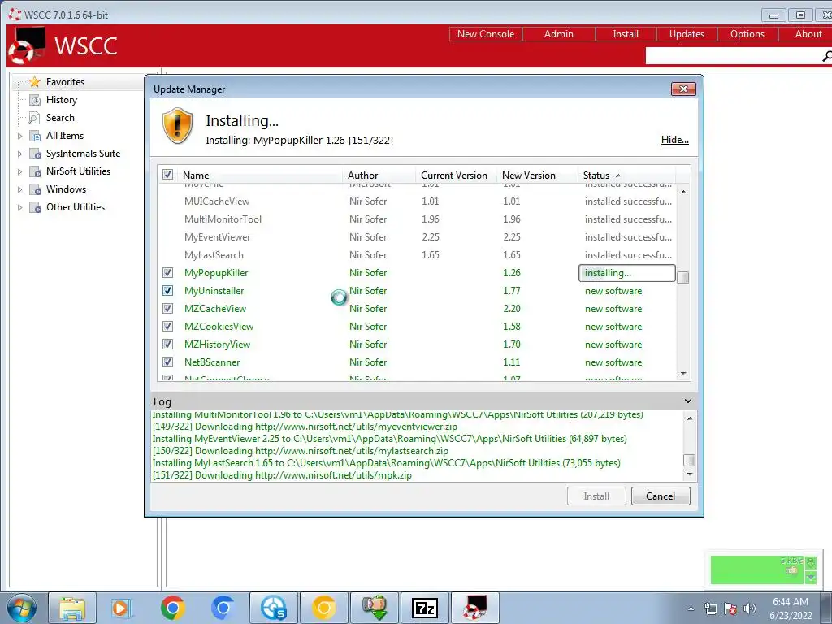Launch Chrome Canary from taskbar
This screenshot has width=832, height=624.
[x=323, y=608]
